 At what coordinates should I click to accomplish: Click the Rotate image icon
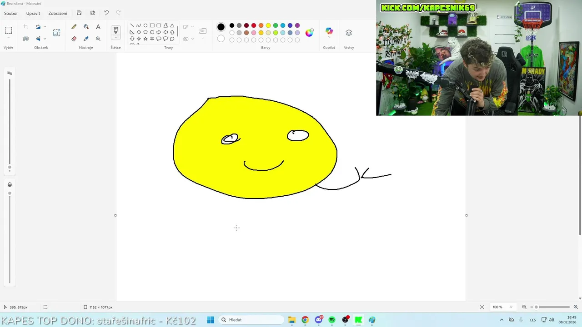pos(38,27)
